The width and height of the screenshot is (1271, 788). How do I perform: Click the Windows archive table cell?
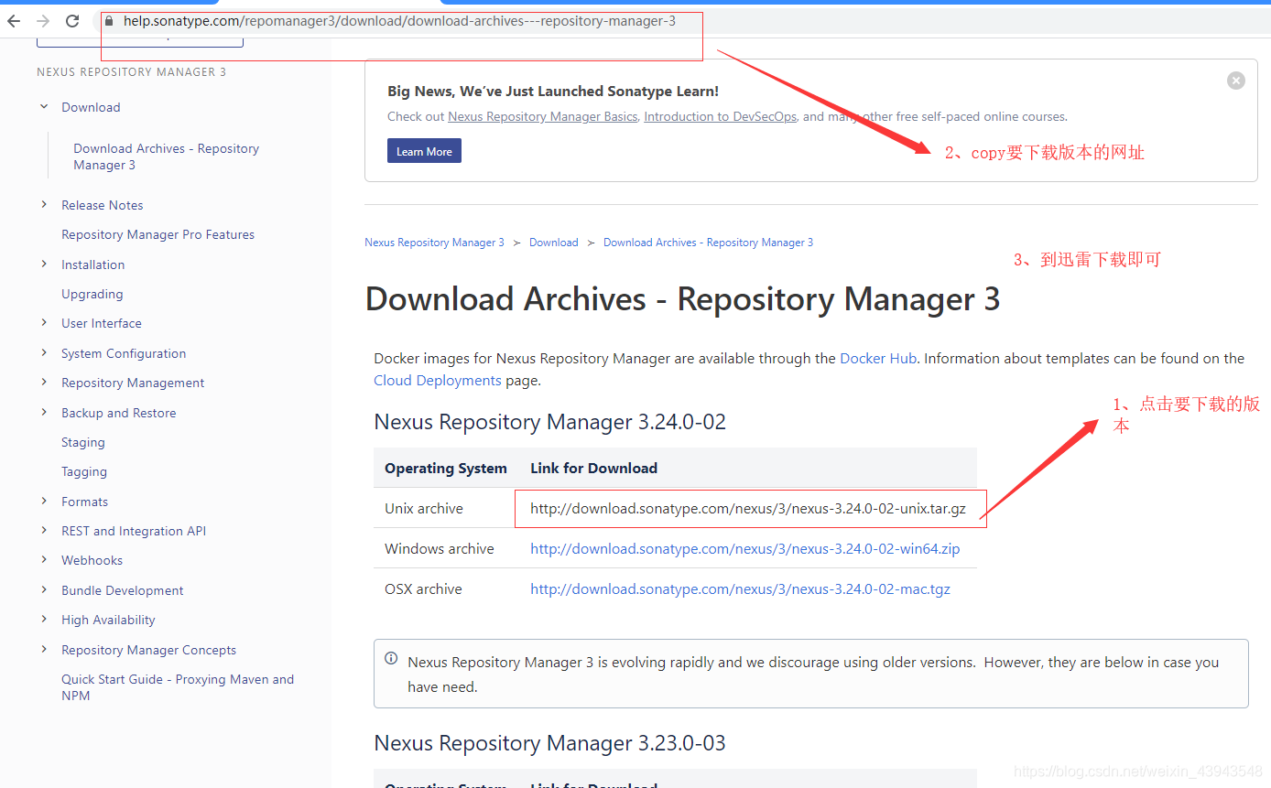point(440,549)
